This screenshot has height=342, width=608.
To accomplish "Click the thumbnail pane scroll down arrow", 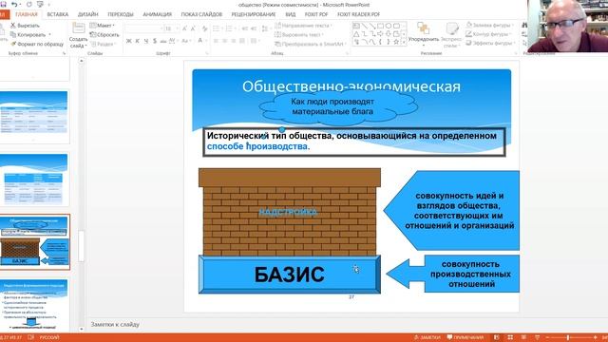I will [x=81, y=329].
